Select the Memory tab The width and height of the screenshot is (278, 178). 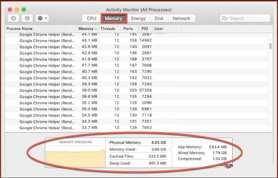114,18
